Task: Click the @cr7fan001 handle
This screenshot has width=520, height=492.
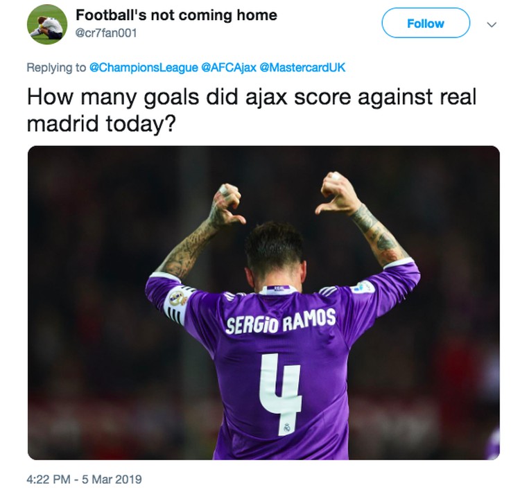Action: click(x=106, y=33)
